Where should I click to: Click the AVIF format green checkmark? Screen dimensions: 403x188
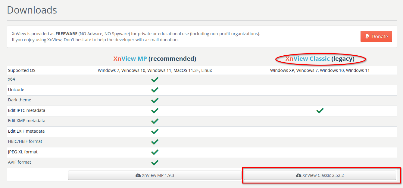coord(155,162)
